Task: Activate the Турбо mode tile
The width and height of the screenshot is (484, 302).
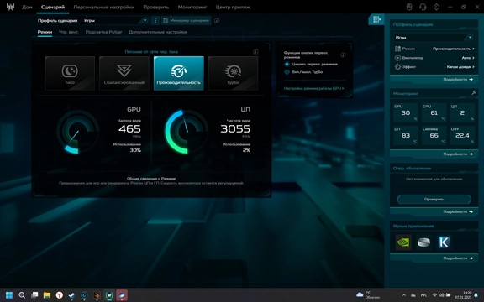Action: point(233,73)
